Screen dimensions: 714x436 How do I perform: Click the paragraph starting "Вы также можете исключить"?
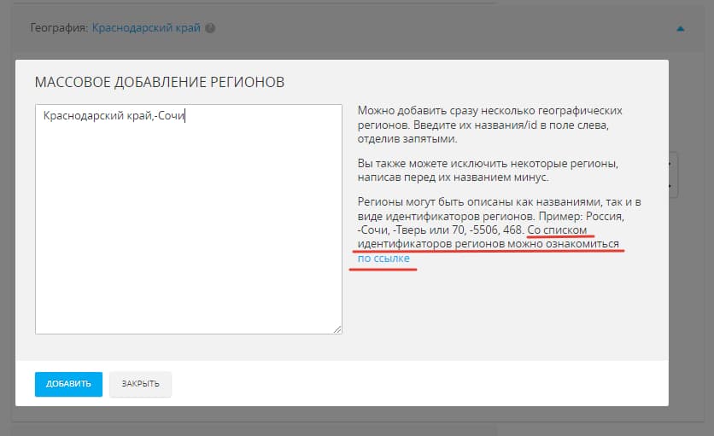pos(488,170)
